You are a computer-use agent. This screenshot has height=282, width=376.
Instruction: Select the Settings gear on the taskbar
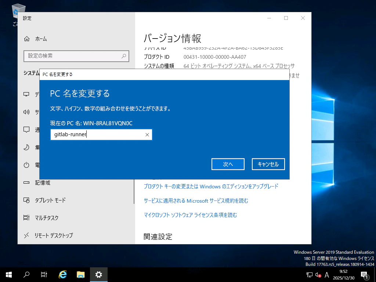coord(98,274)
